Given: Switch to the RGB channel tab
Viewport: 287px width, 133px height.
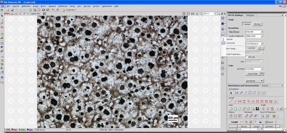Looking at the screenshot, I should tap(8, 130).
